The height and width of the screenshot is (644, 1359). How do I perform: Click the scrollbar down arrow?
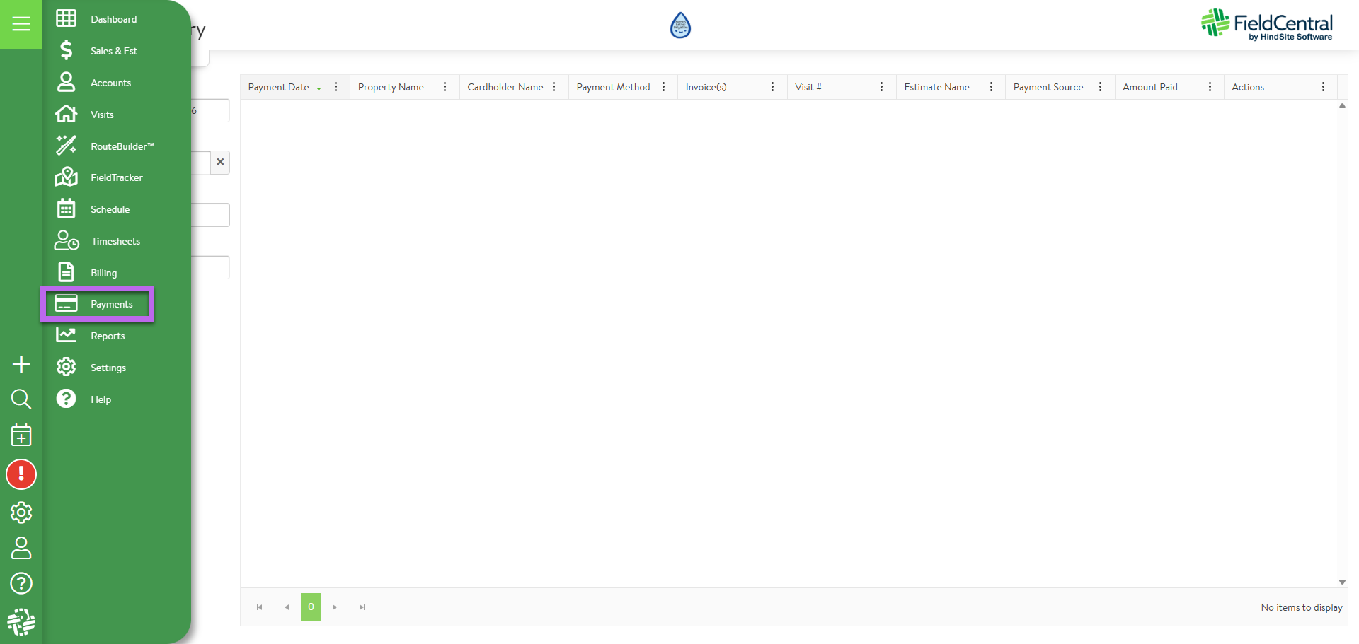point(1342,582)
